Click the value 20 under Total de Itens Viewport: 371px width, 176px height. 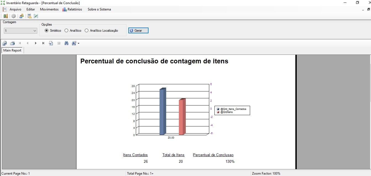point(181,162)
